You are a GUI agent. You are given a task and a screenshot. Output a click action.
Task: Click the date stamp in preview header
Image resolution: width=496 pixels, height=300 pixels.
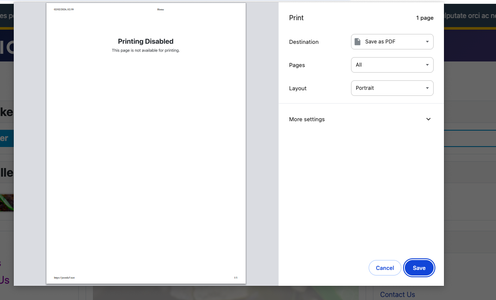(x=64, y=9)
